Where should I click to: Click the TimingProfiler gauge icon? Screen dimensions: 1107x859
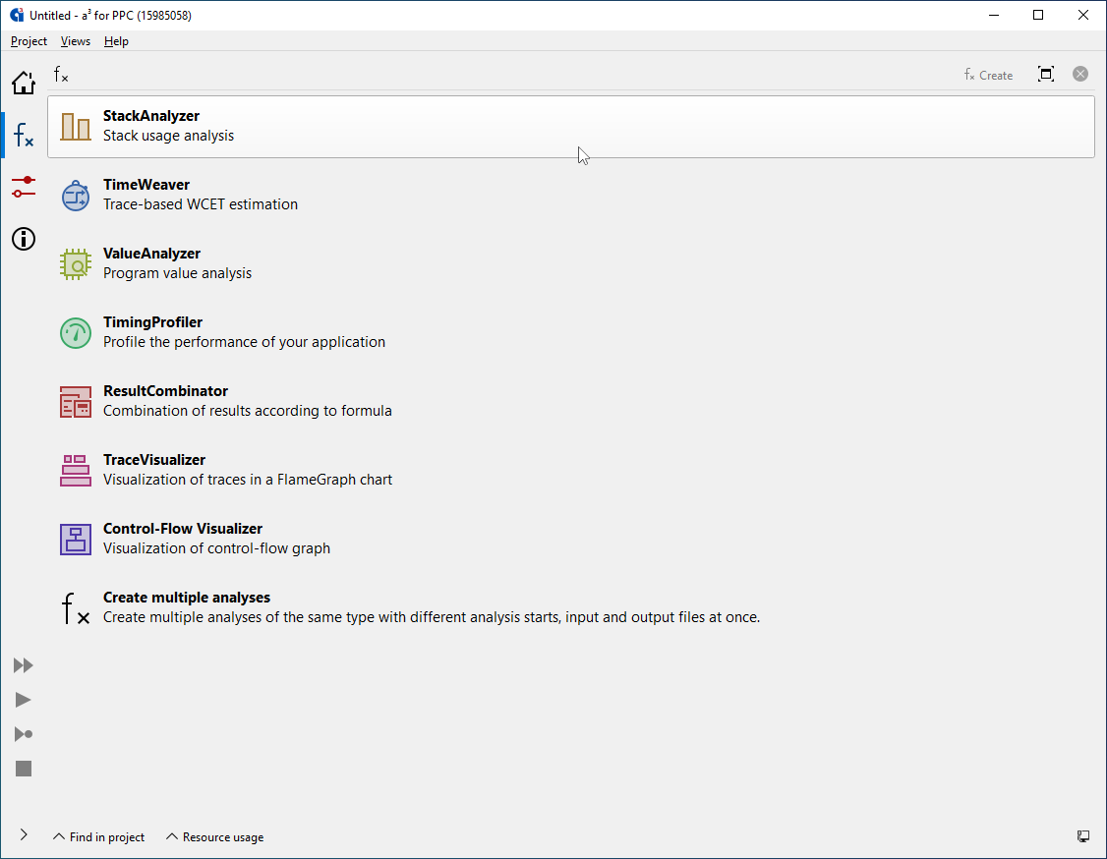76,333
